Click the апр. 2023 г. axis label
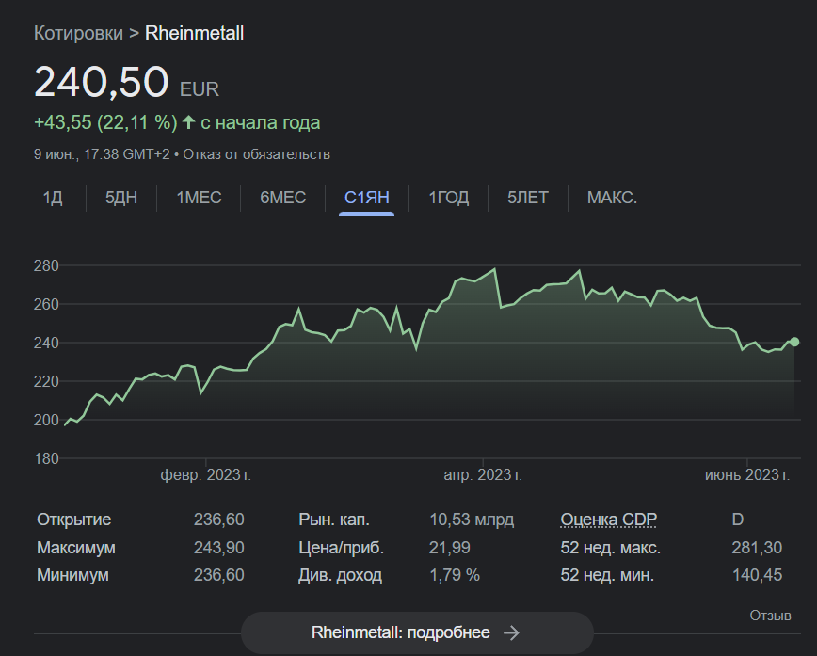 pos(483,474)
